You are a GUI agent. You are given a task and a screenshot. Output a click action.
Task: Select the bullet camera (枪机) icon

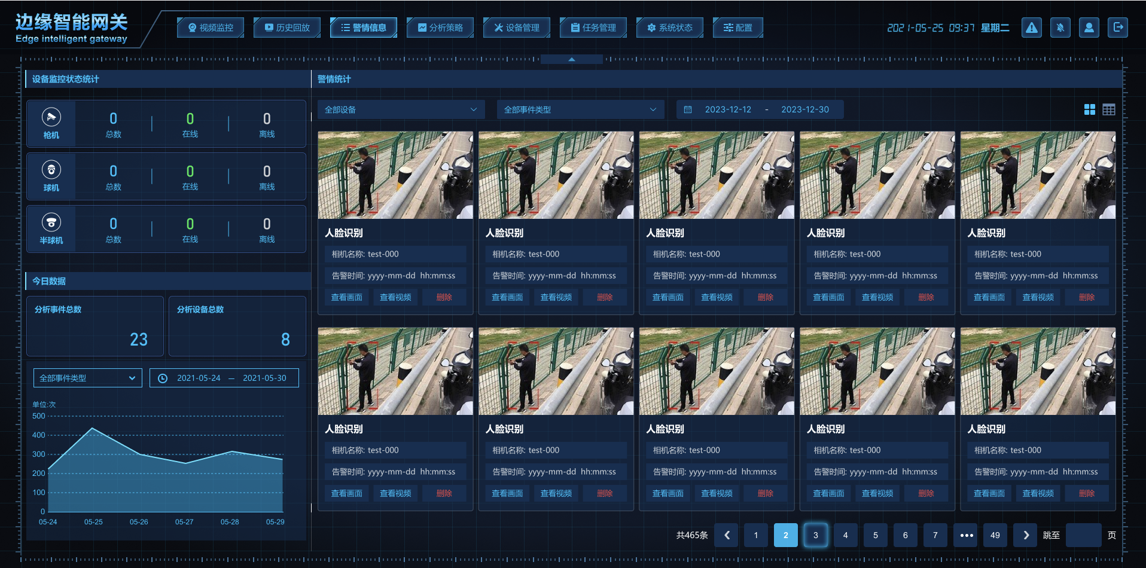[x=51, y=118]
